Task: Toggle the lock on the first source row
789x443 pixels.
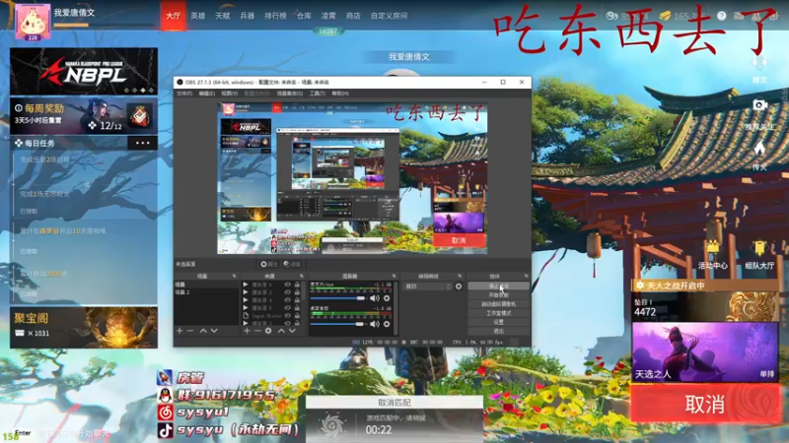Action: click(297, 285)
